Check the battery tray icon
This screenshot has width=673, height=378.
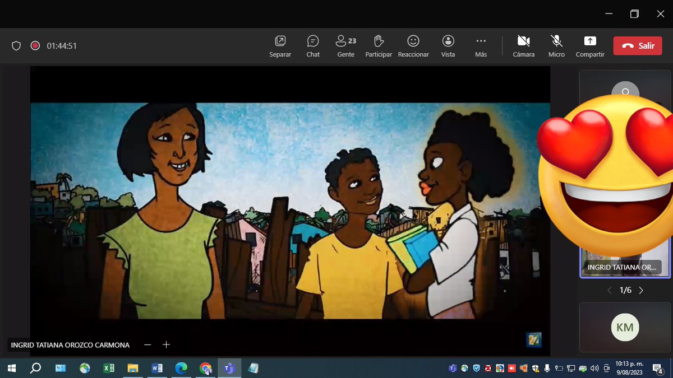click(x=559, y=368)
